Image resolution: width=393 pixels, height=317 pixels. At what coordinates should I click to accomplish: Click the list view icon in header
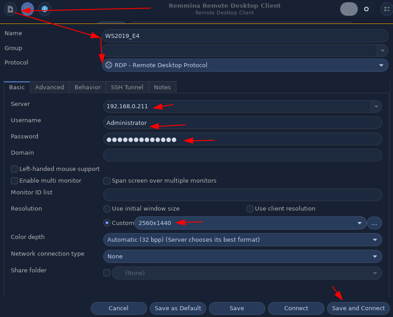(x=387, y=9)
